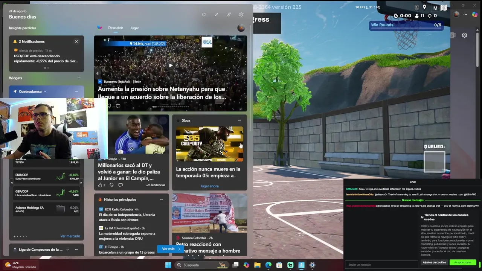
Task: Select the GBP/COP currency row
Action: (x=46, y=193)
